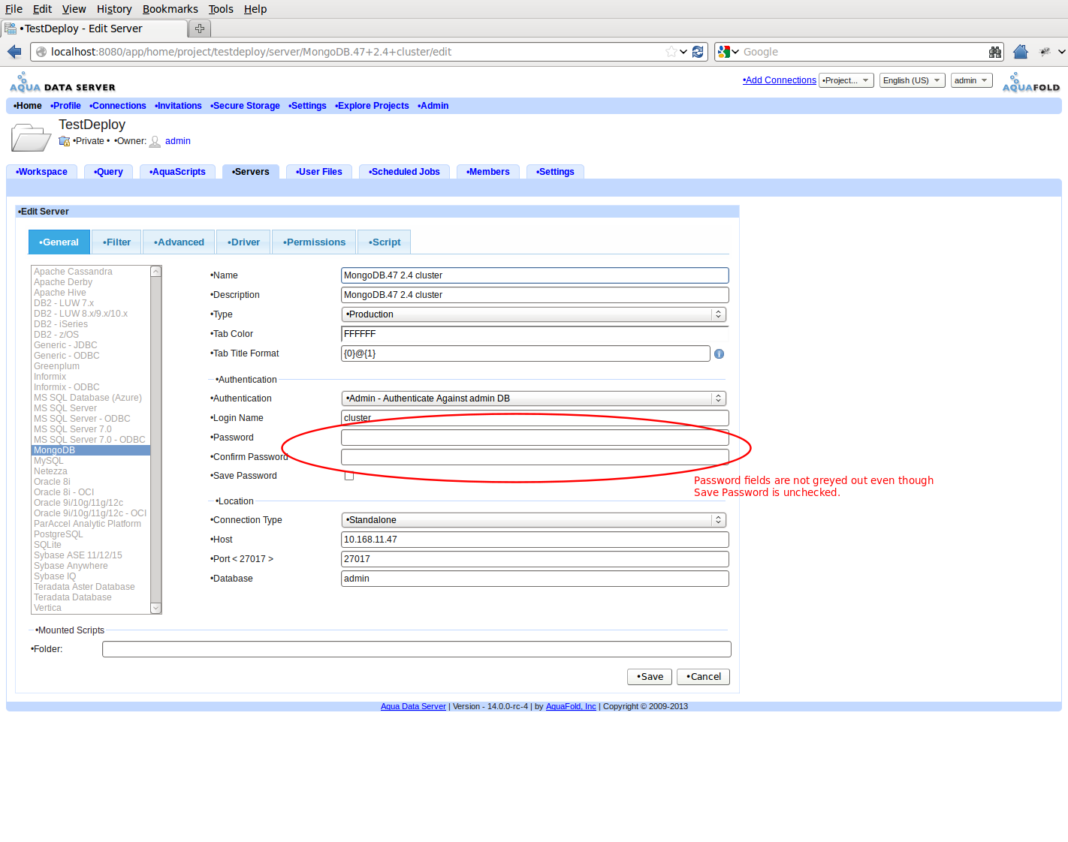1068x842 pixels.
Task: Open the Bookmarks menu
Action: pyautogui.click(x=170, y=9)
